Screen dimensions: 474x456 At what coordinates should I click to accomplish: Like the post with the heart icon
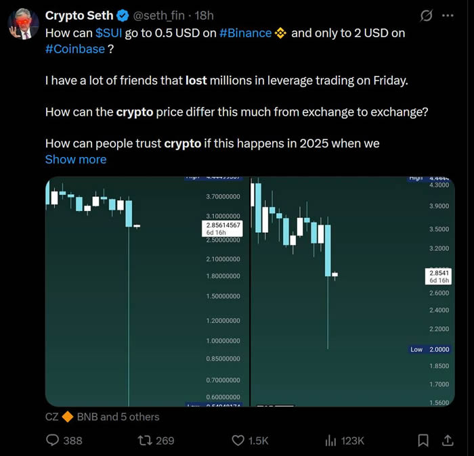[238, 440]
